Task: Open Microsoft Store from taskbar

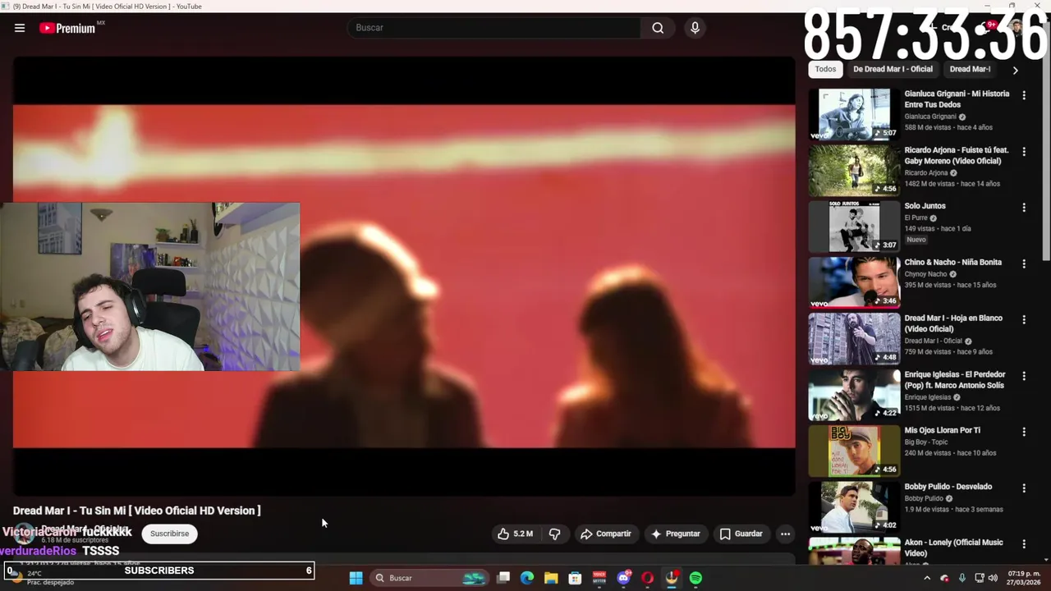Action: [575, 578]
